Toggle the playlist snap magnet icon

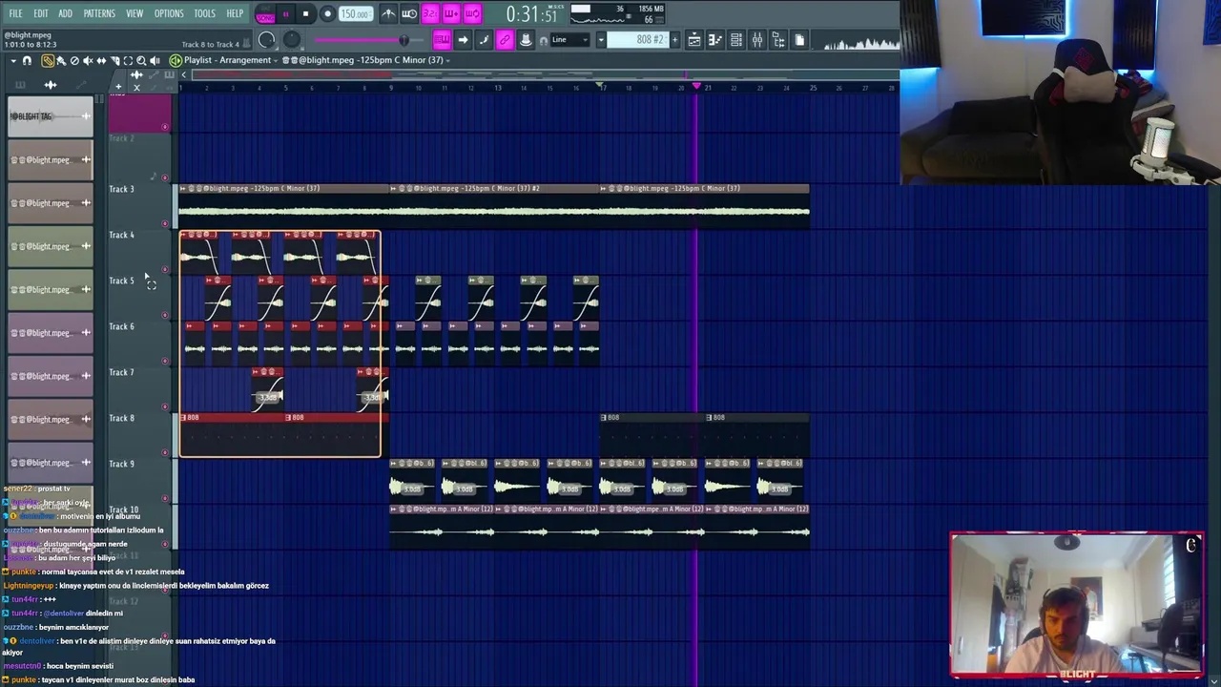[x=27, y=61]
